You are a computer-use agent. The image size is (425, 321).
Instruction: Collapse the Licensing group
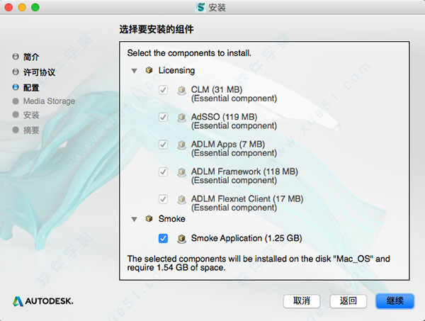[x=134, y=71]
